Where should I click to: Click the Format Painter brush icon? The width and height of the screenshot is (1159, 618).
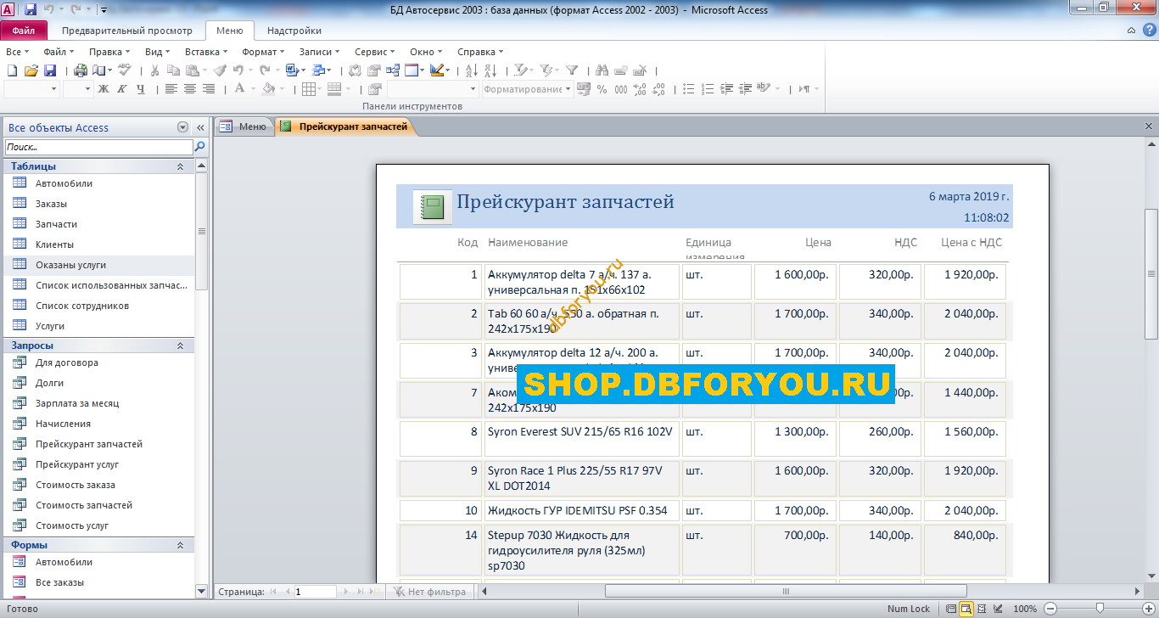[x=220, y=70]
